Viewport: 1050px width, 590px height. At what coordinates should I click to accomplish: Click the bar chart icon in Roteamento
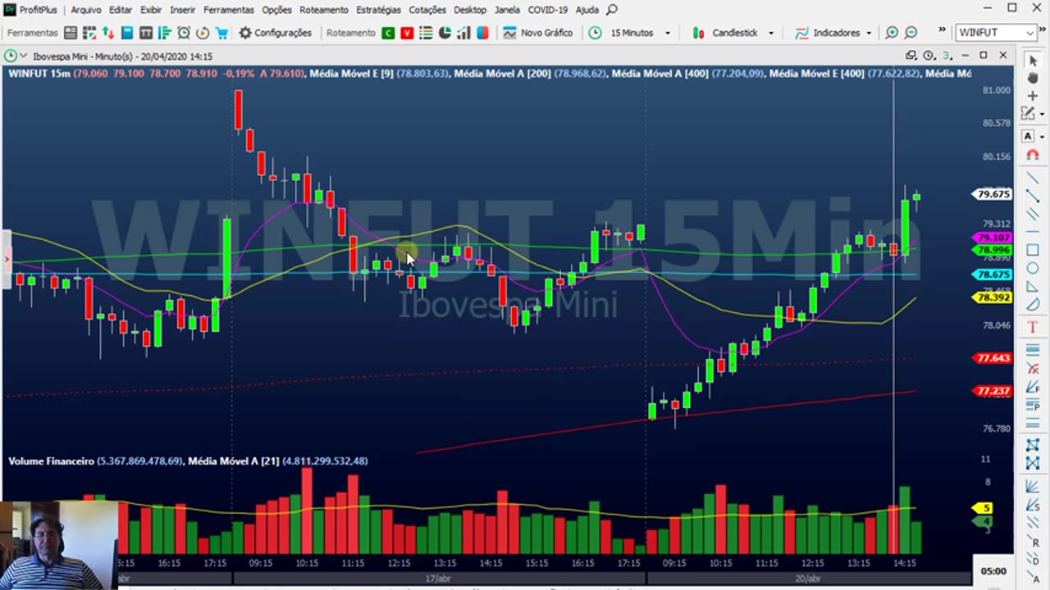coord(463,33)
